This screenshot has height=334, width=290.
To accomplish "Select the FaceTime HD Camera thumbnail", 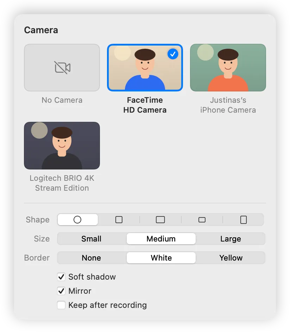I will 145,67.
